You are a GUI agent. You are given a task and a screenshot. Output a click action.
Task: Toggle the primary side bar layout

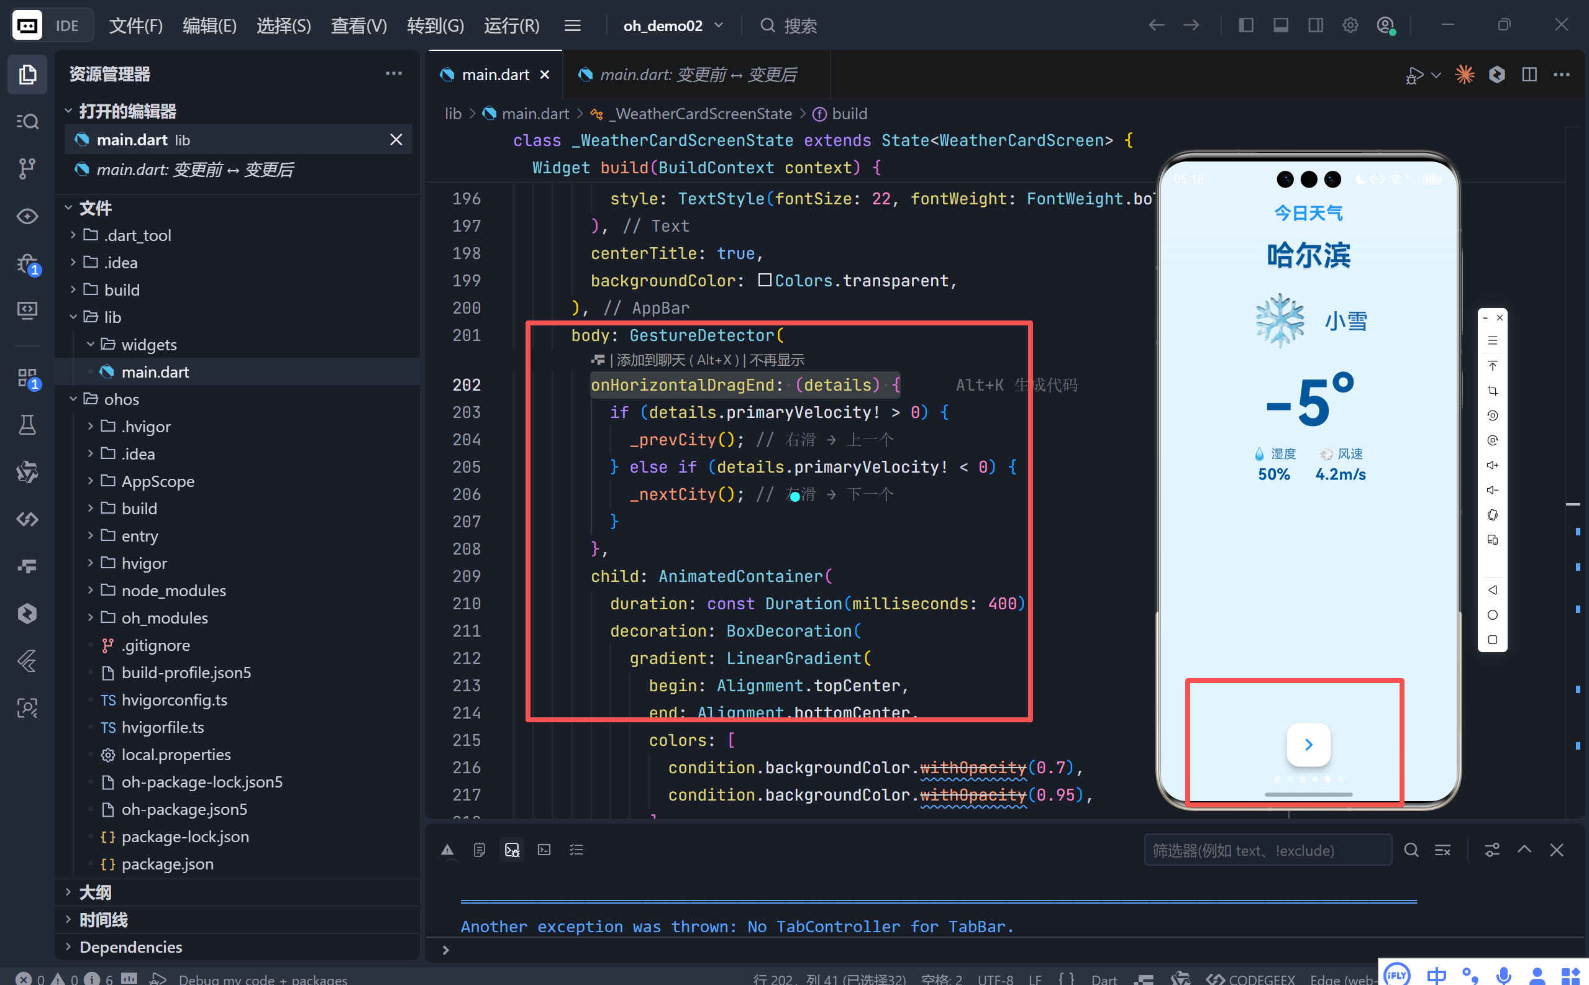(x=1245, y=25)
